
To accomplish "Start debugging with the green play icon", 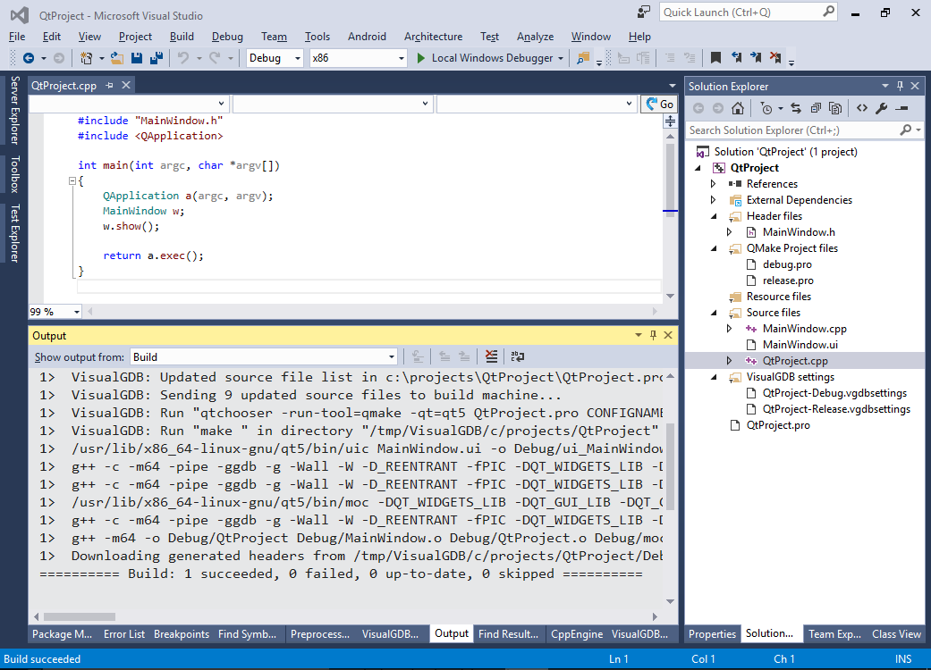I will click(x=420, y=58).
